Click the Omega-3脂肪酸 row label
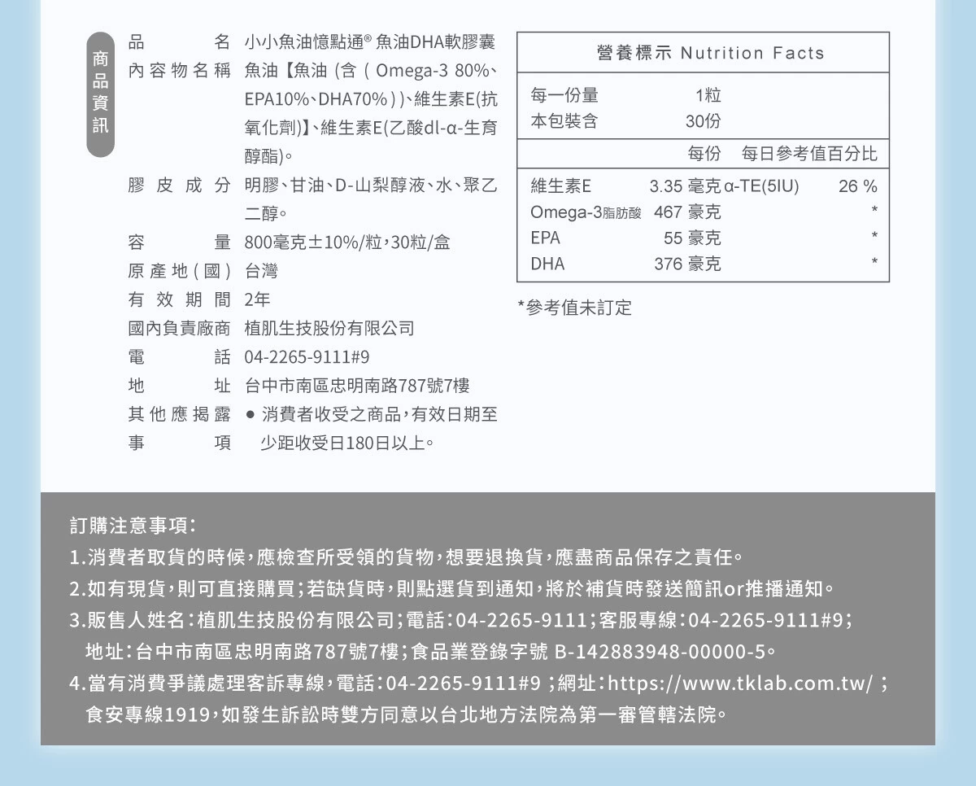Screen dimensions: 976x786 tap(586, 212)
